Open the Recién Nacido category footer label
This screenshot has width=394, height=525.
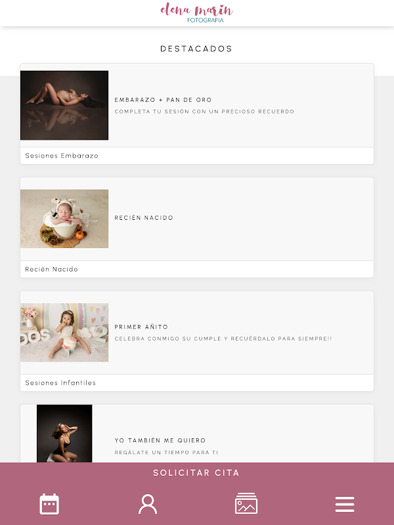click(x=52, y=269)
